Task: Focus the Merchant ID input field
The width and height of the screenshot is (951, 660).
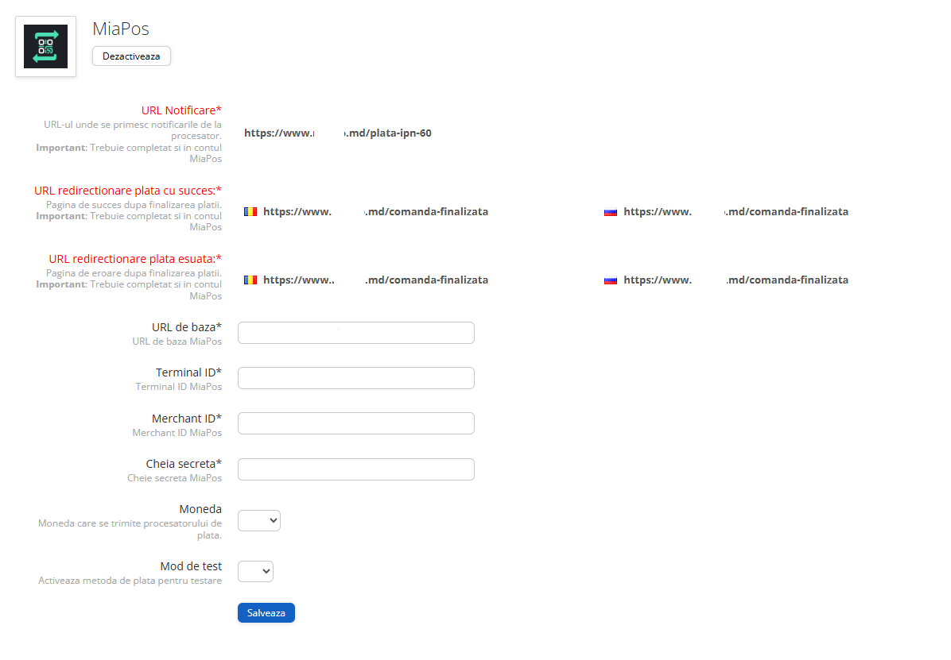Action: click(x=356, y=423)
